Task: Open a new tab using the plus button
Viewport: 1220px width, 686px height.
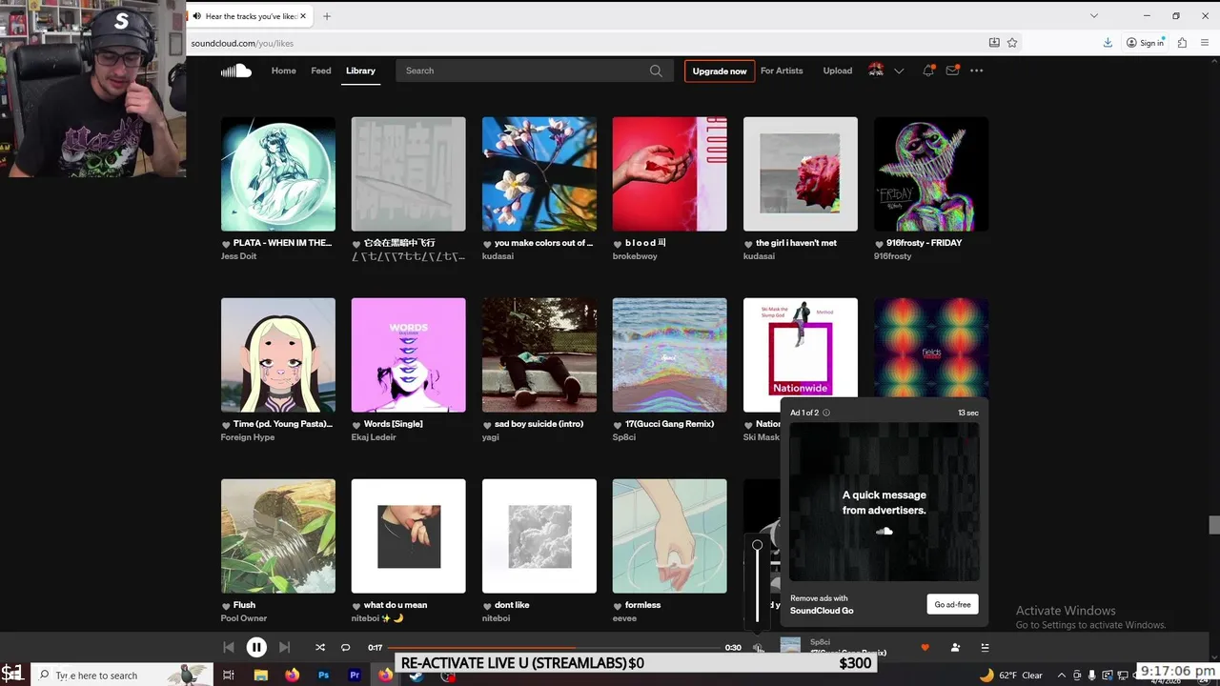Action: (327, 16)
